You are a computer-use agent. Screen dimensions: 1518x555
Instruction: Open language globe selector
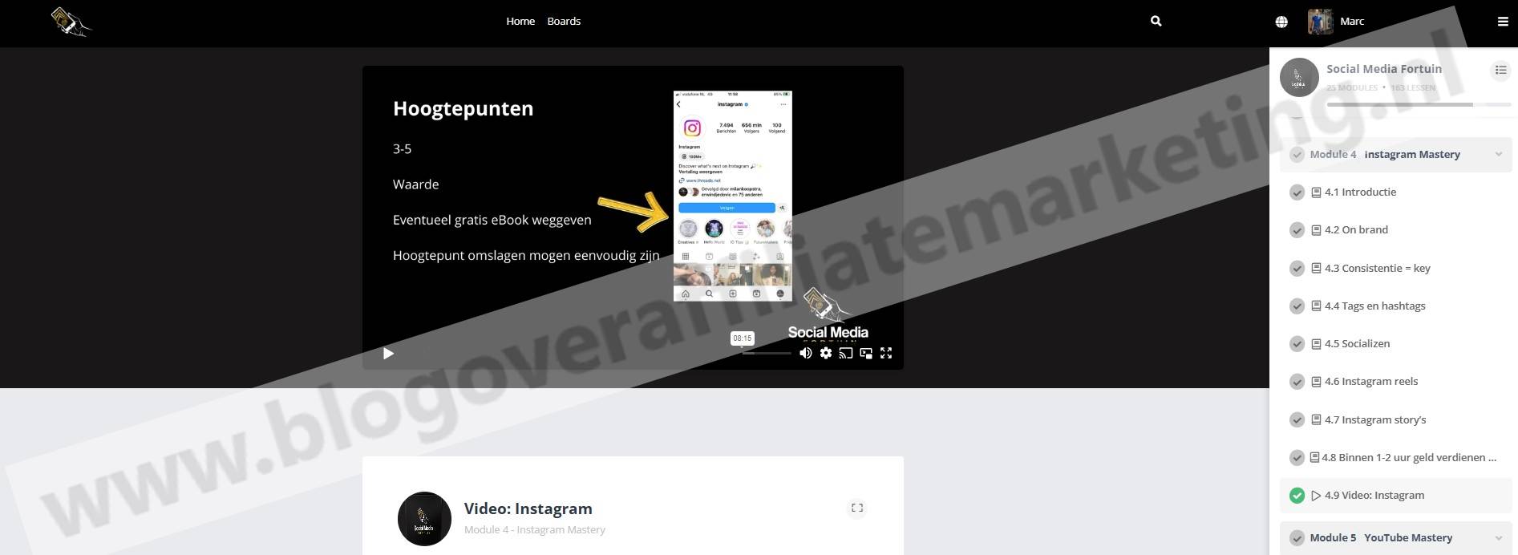tap(1281, 22)
